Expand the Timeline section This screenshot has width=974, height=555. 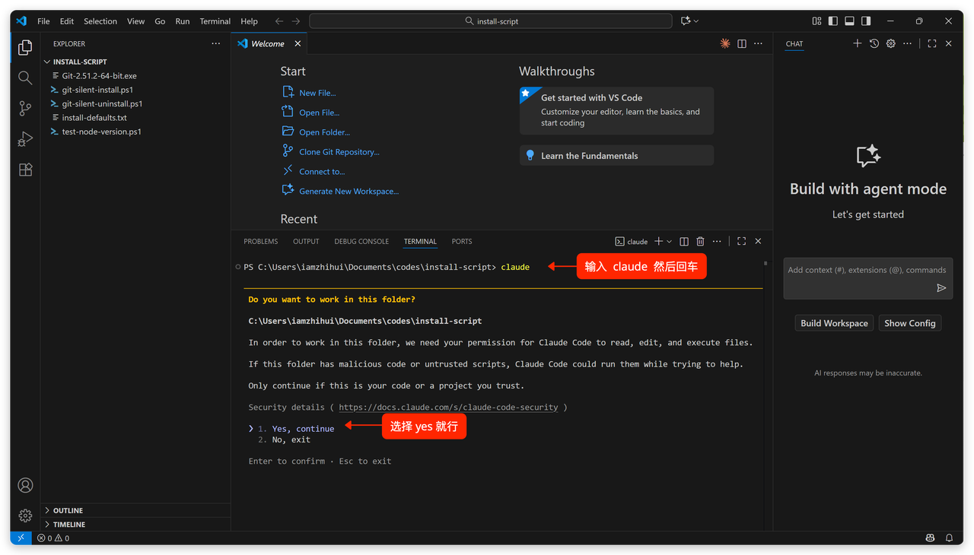[x=68, y=525]
